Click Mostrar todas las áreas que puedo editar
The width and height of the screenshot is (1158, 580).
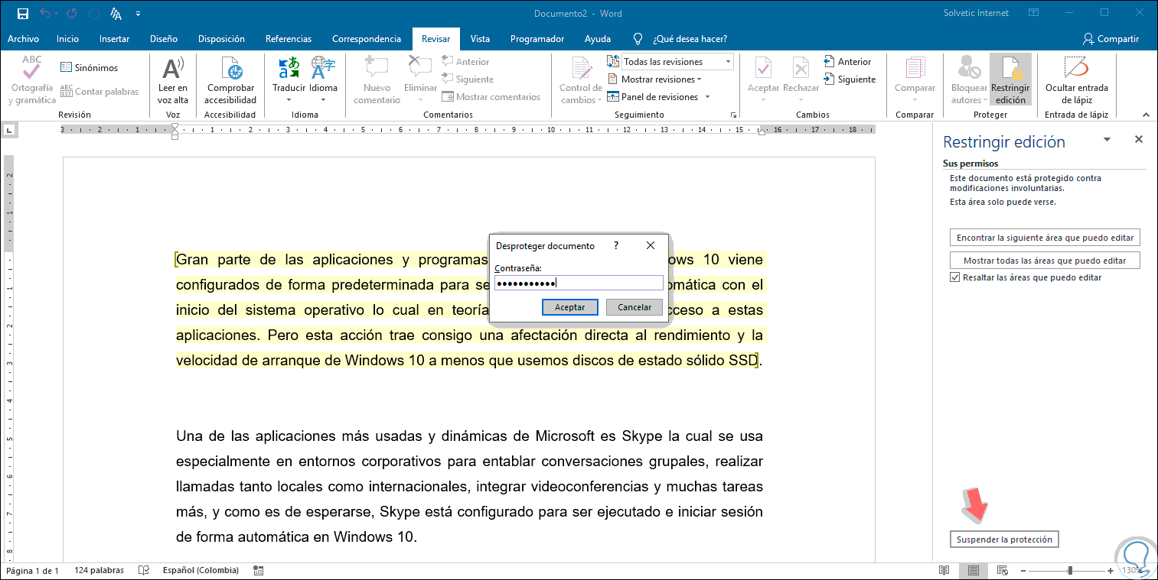[1045, 261]
